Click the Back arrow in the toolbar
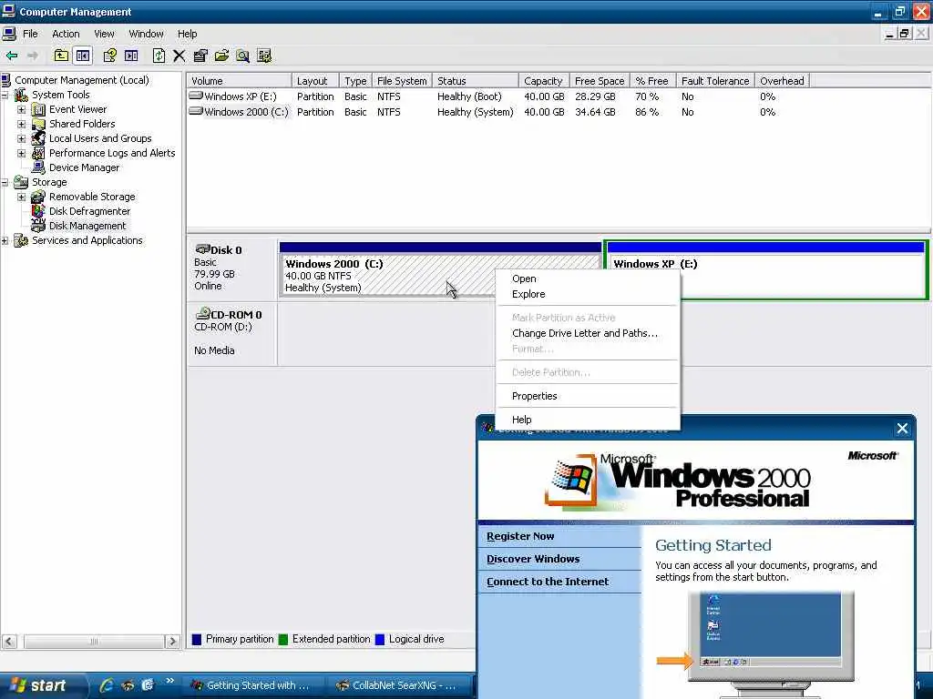The width and height of the screenshot is (933, 699). [x=12, y=56]
